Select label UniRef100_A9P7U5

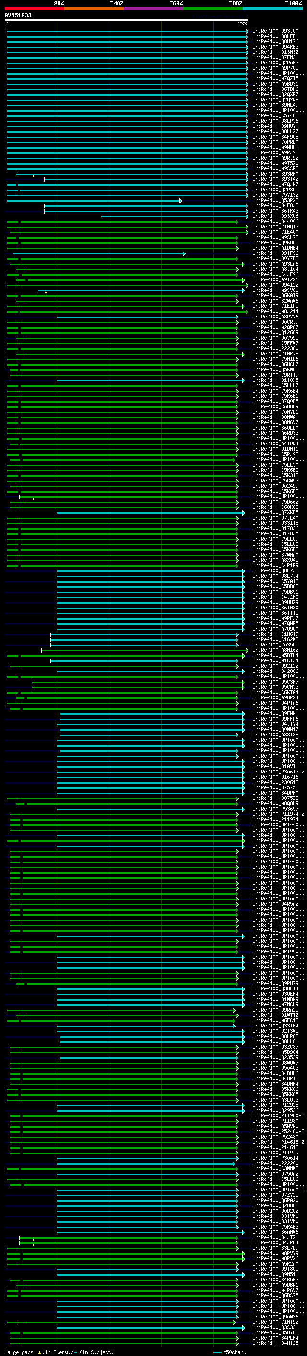(x=275, y=68)
